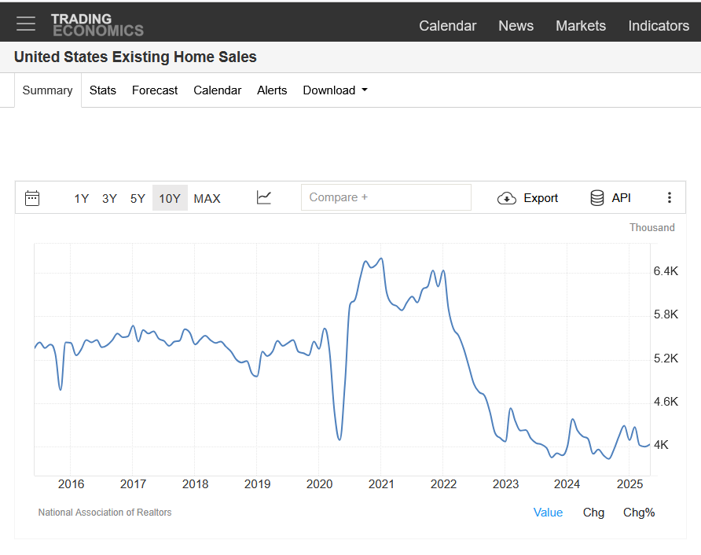701x555 pixels.
Task: Click the 2023 x-axis label
Action: [x=505, y=484]
